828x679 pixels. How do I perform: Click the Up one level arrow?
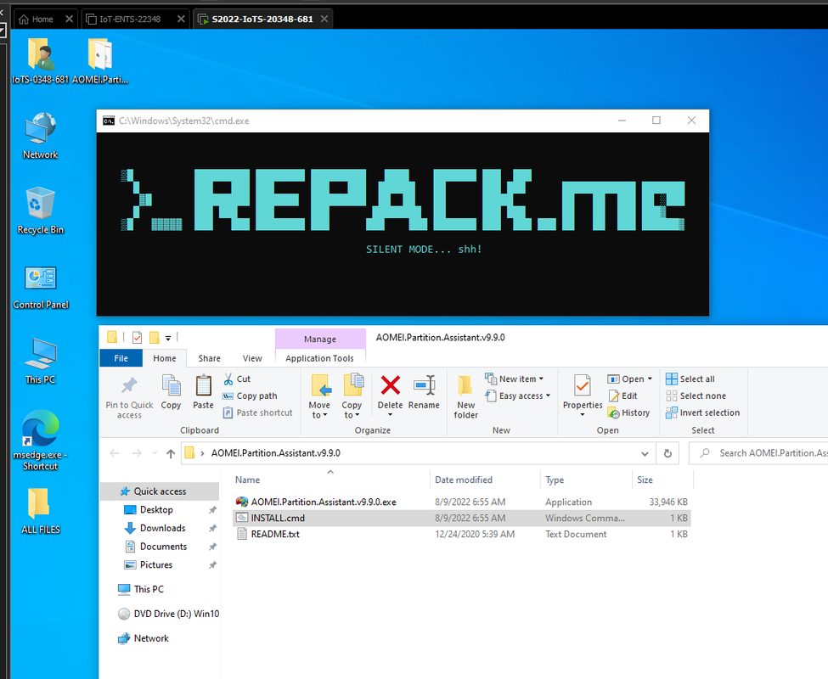[x=171, y=453]
